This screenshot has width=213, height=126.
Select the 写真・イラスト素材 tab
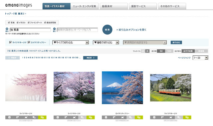coord(57,6)
